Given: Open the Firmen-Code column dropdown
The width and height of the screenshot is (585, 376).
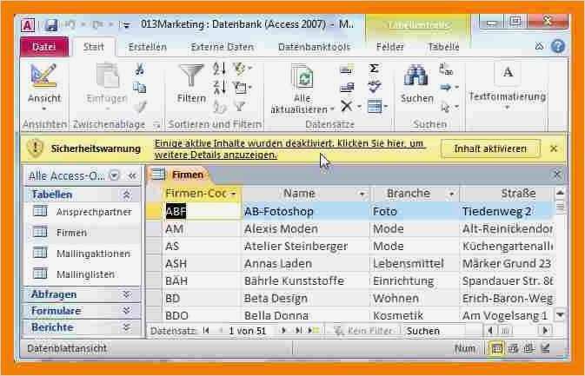Looking at the screenshot, I should point(234,194).
